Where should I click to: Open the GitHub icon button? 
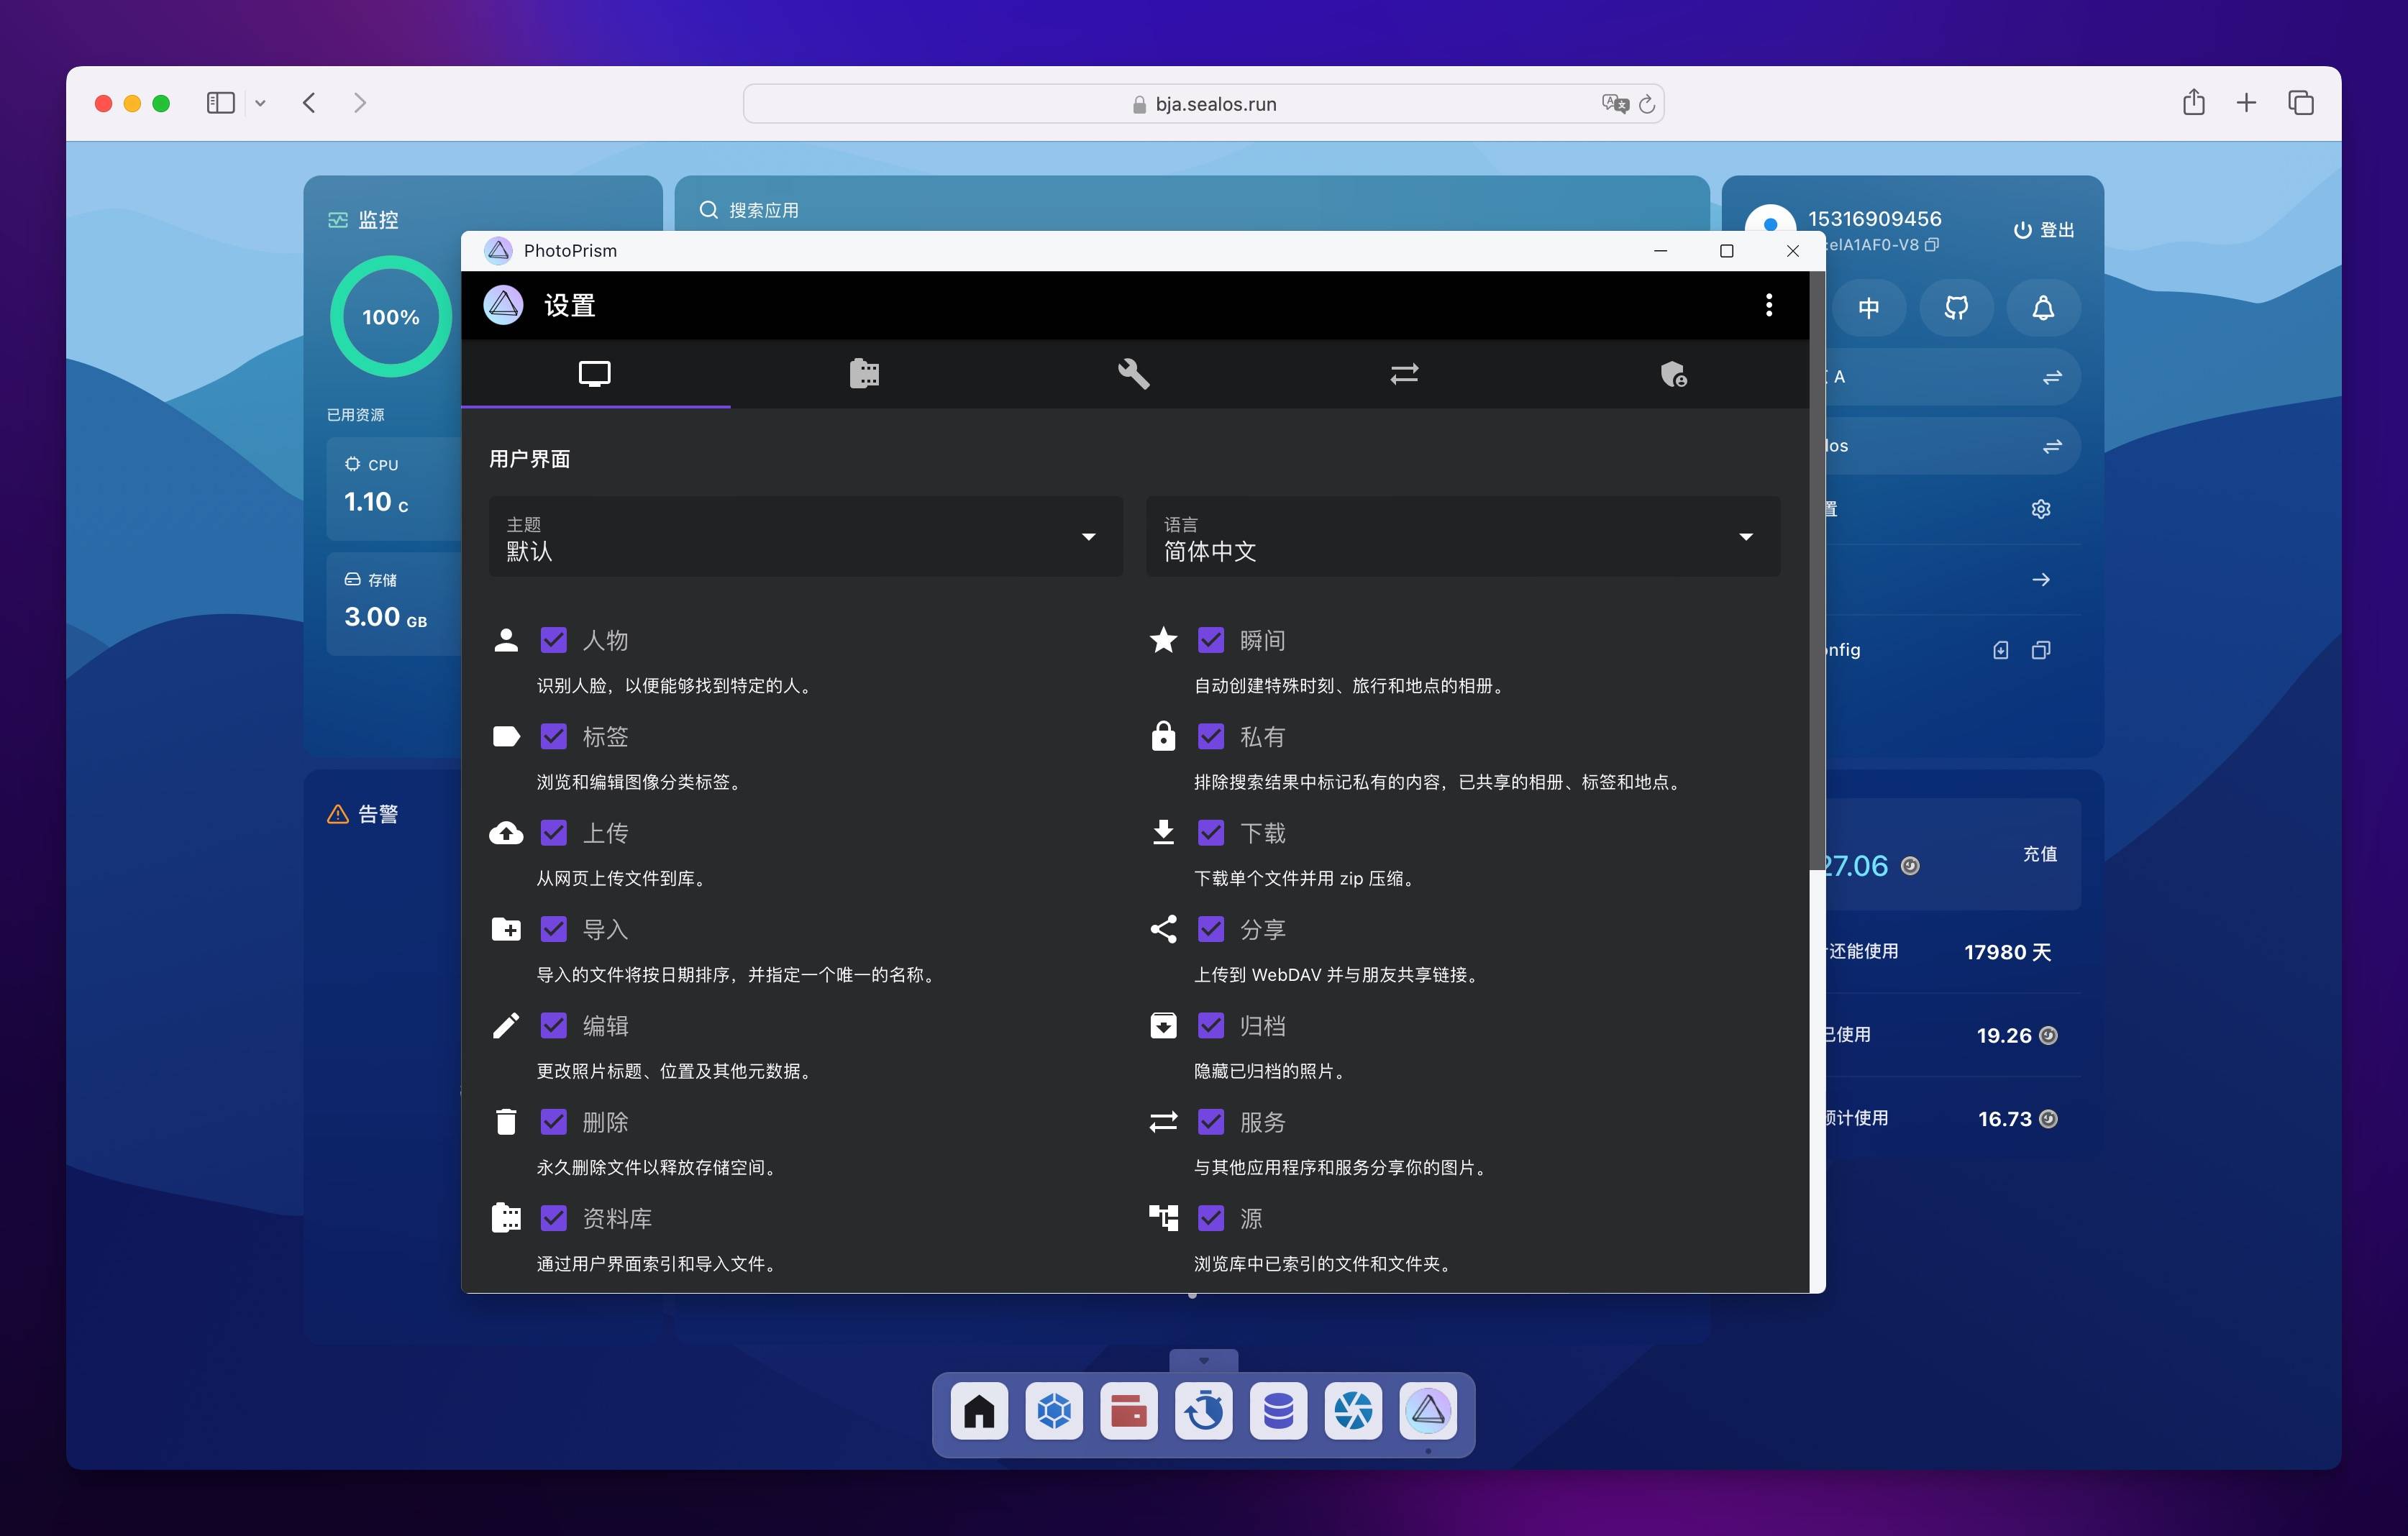(x=1956, y=308)
